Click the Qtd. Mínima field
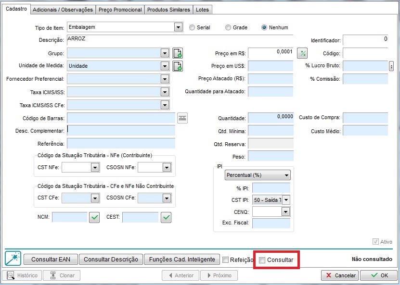The width and height of the screenshot is (400, 285). 271,130
